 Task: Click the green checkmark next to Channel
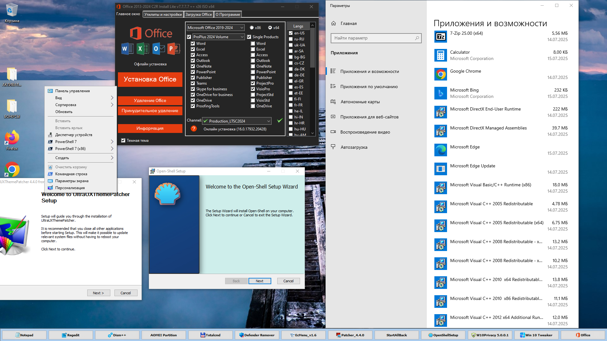[280, 120]
